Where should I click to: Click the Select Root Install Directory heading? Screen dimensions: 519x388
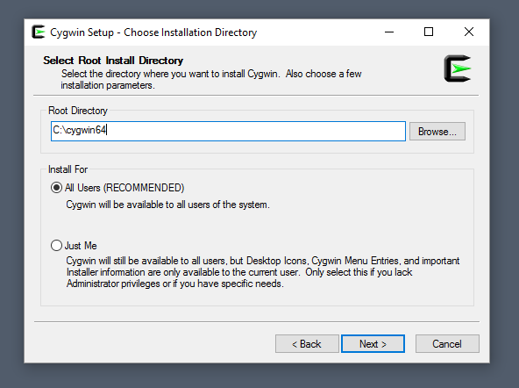(113, 61)
